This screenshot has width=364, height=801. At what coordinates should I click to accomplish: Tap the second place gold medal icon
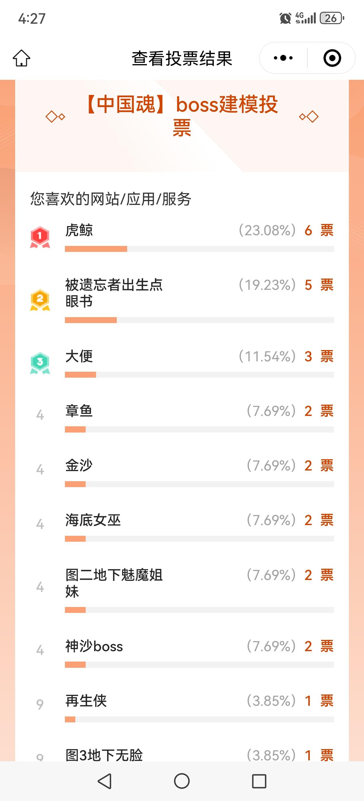40,300
